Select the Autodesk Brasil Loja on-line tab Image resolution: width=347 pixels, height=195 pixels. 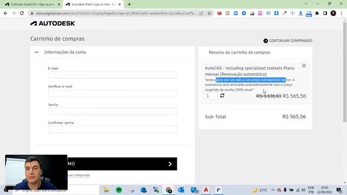(x=93, y=4)
